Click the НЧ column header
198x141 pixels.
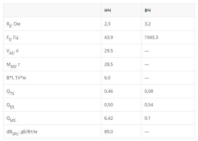(x=107, y=10)
